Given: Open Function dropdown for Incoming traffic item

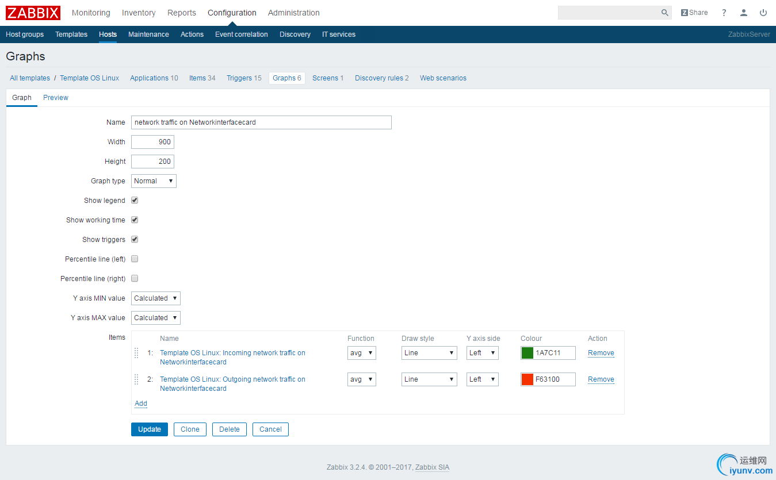Looking at the screenshot, I should [x=362, y=353].
